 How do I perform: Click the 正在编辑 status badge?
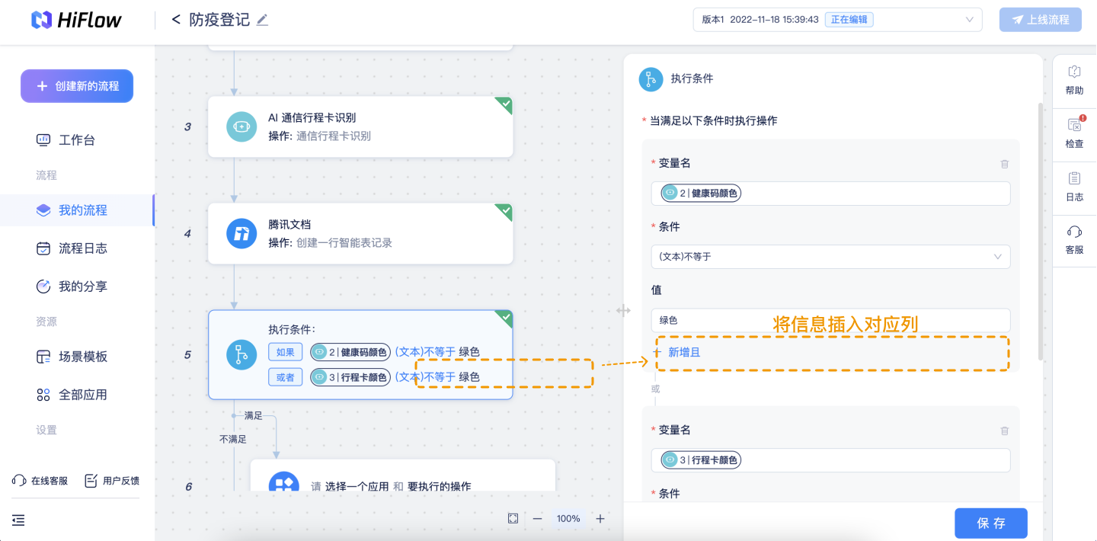tap(849, 20)
